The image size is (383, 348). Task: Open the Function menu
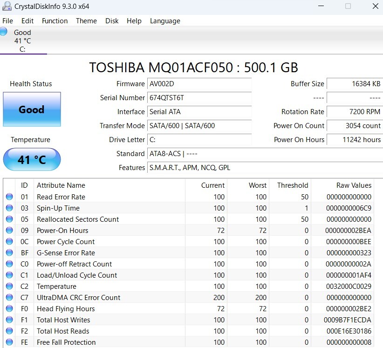click(x=55, y=21)
